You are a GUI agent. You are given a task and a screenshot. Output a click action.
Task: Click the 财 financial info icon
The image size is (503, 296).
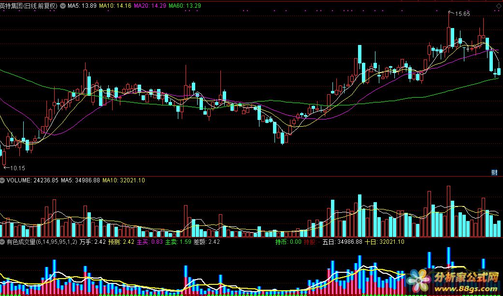click(x=494, y=172)
